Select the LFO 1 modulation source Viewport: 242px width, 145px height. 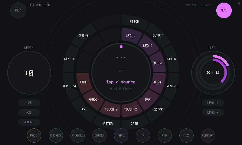(130, 36)
